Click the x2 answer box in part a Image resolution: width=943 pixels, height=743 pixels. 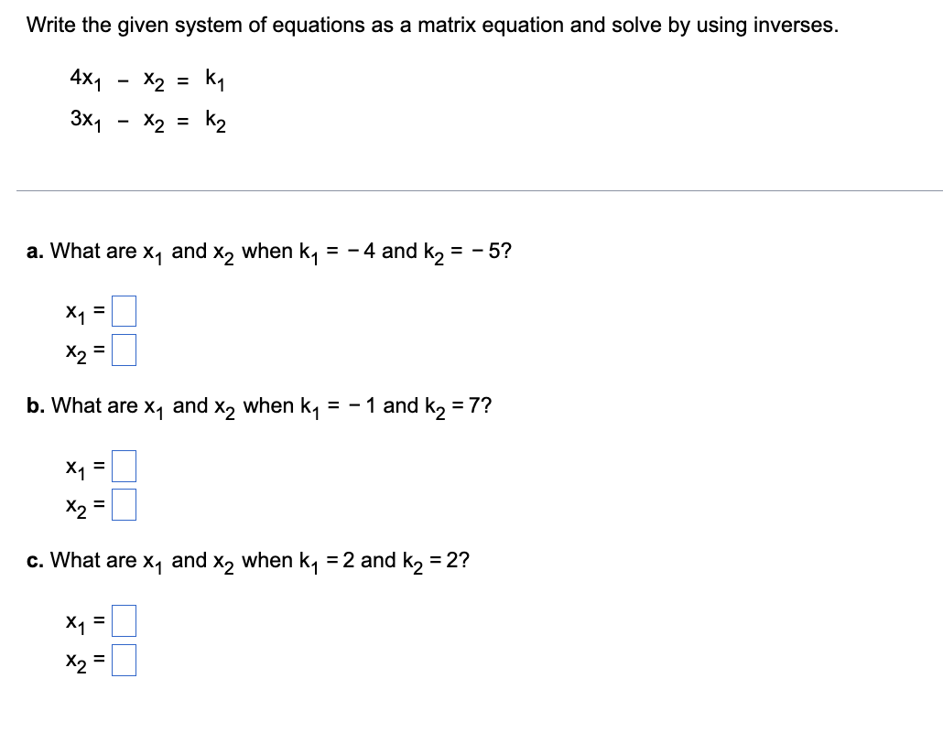click(x=125, y=349)
